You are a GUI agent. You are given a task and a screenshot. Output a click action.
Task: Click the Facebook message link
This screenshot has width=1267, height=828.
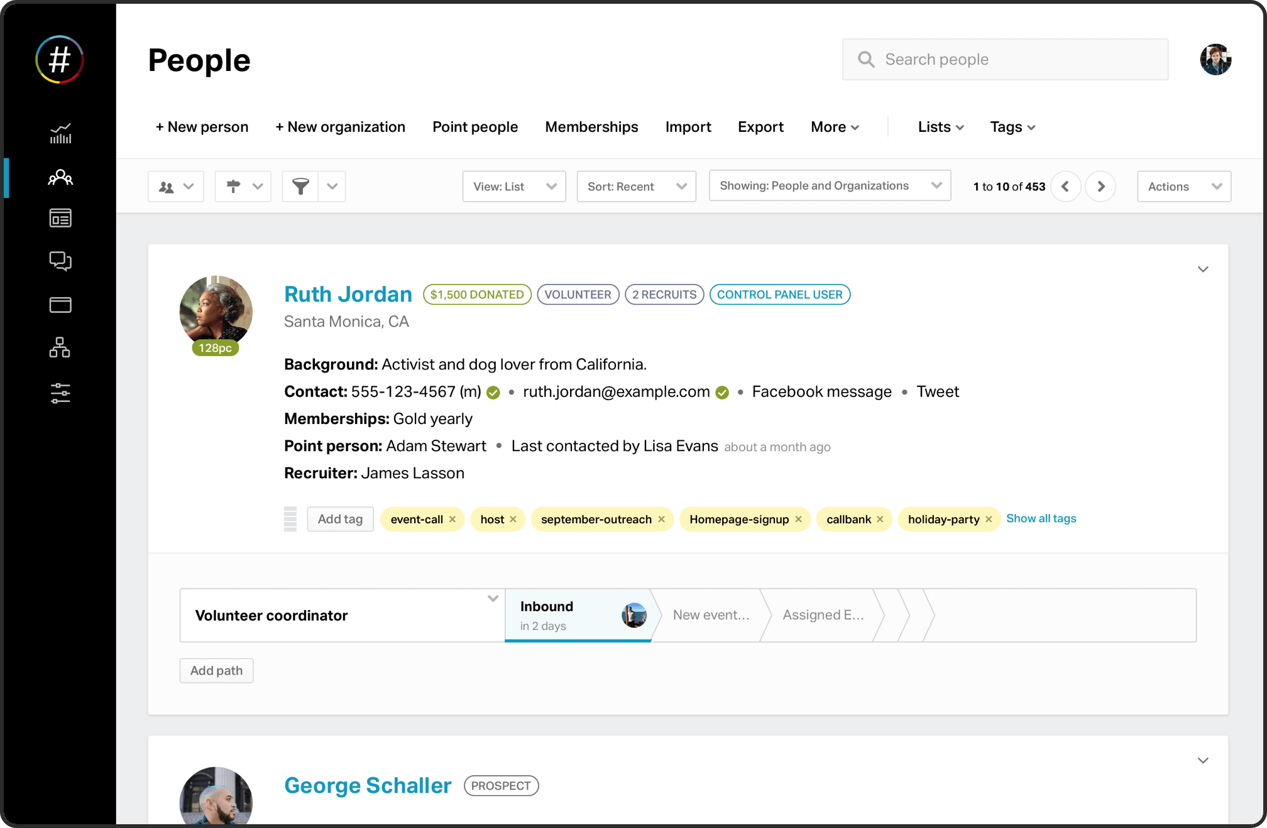[x=821, y=392]
